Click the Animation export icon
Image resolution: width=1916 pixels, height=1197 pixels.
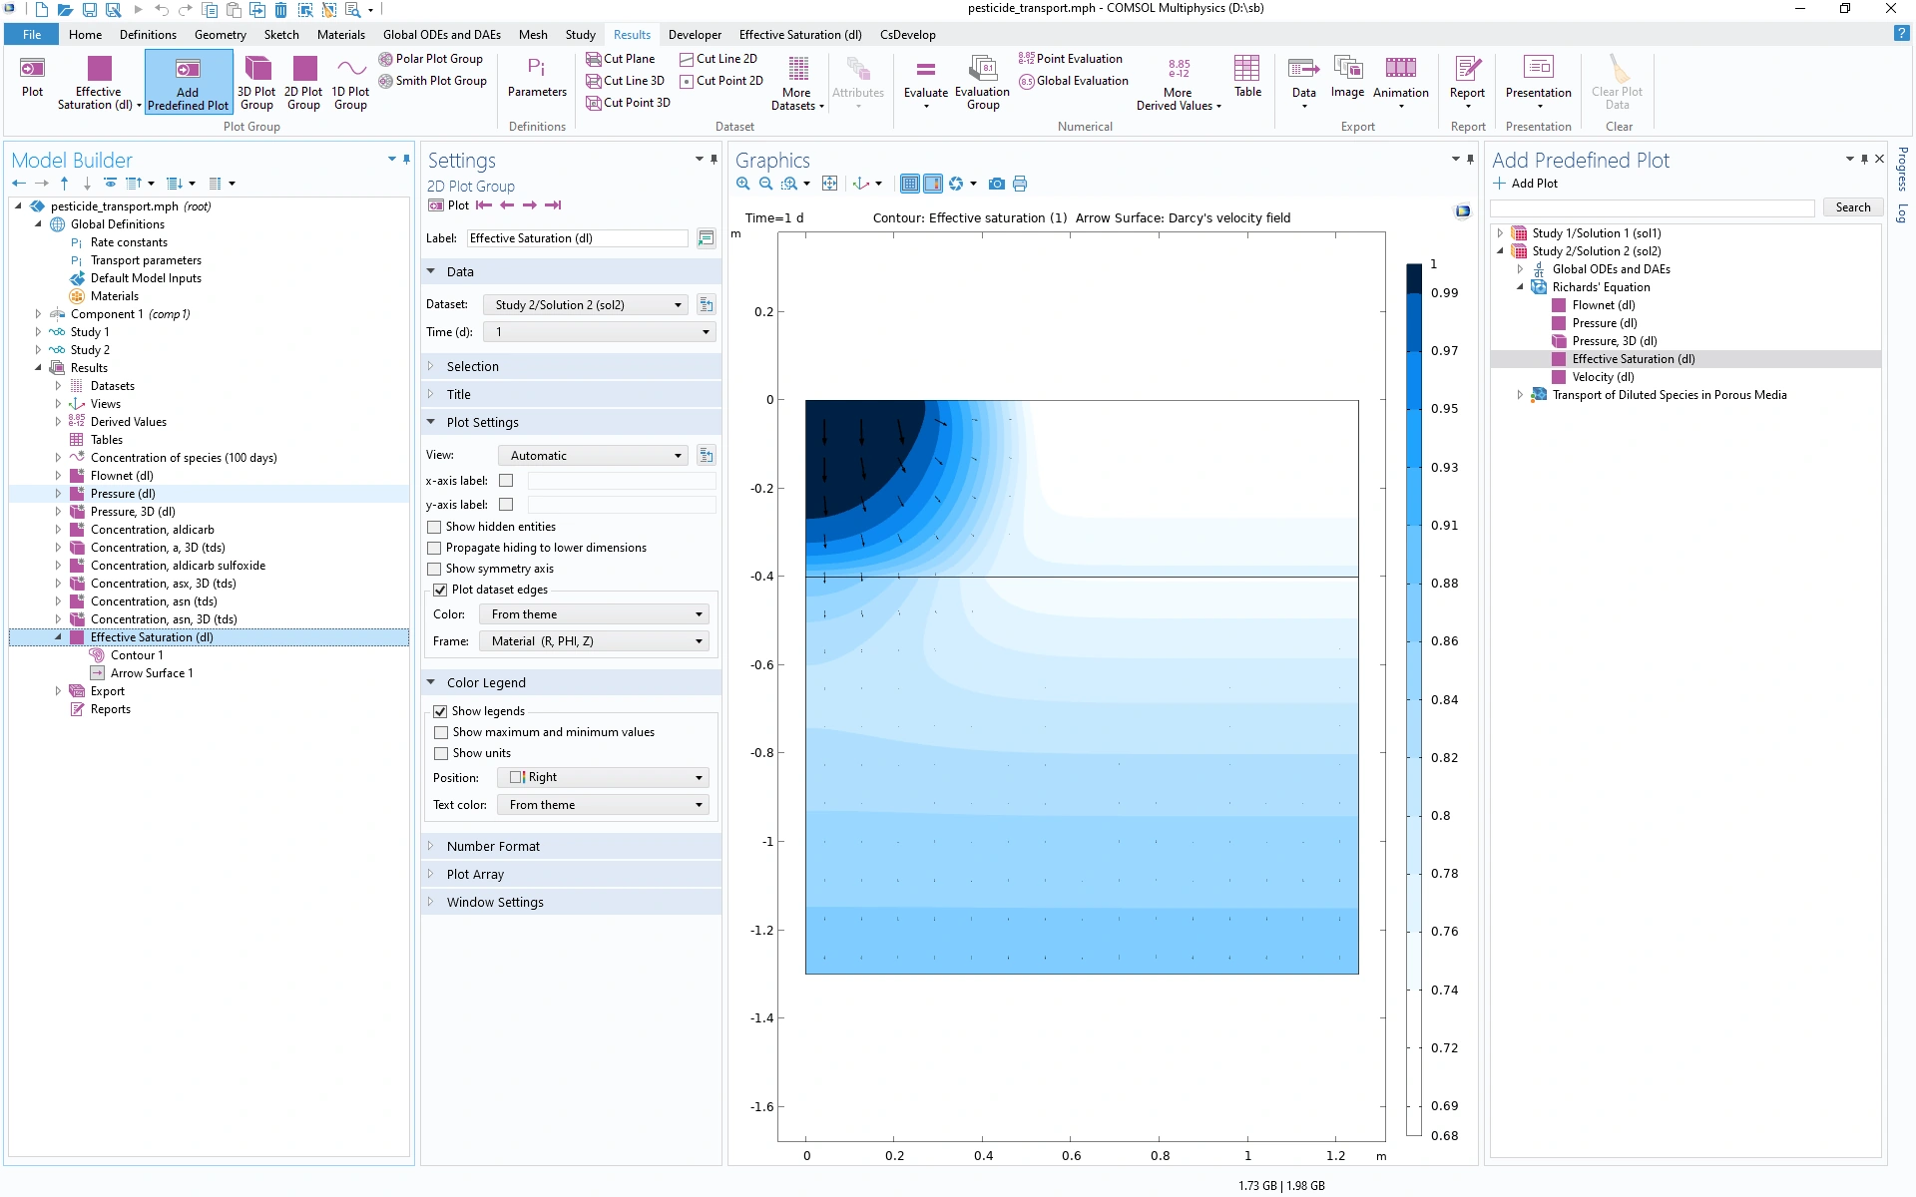point(1400,69)
